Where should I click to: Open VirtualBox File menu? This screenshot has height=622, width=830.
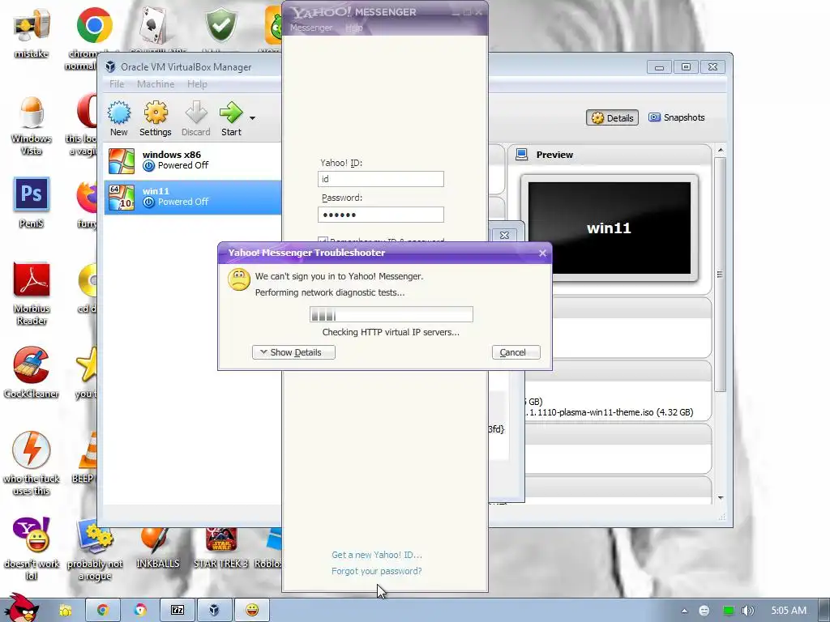117,84
